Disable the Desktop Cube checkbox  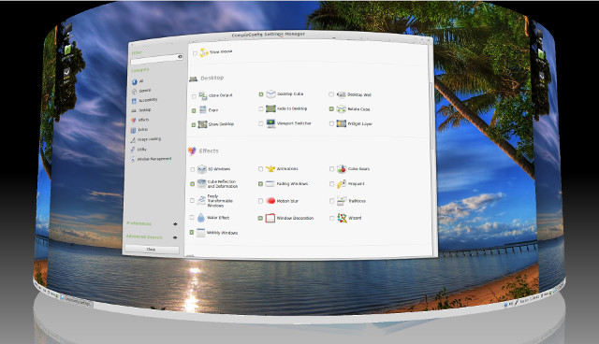pos(261,94)
